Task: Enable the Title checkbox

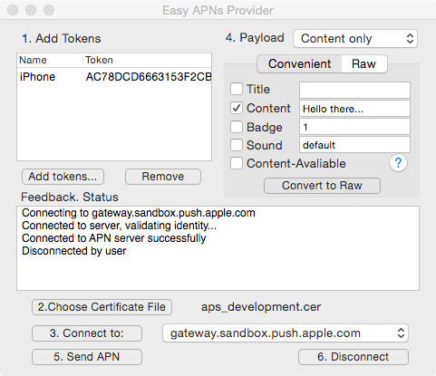Action: [x=237, y=90]
